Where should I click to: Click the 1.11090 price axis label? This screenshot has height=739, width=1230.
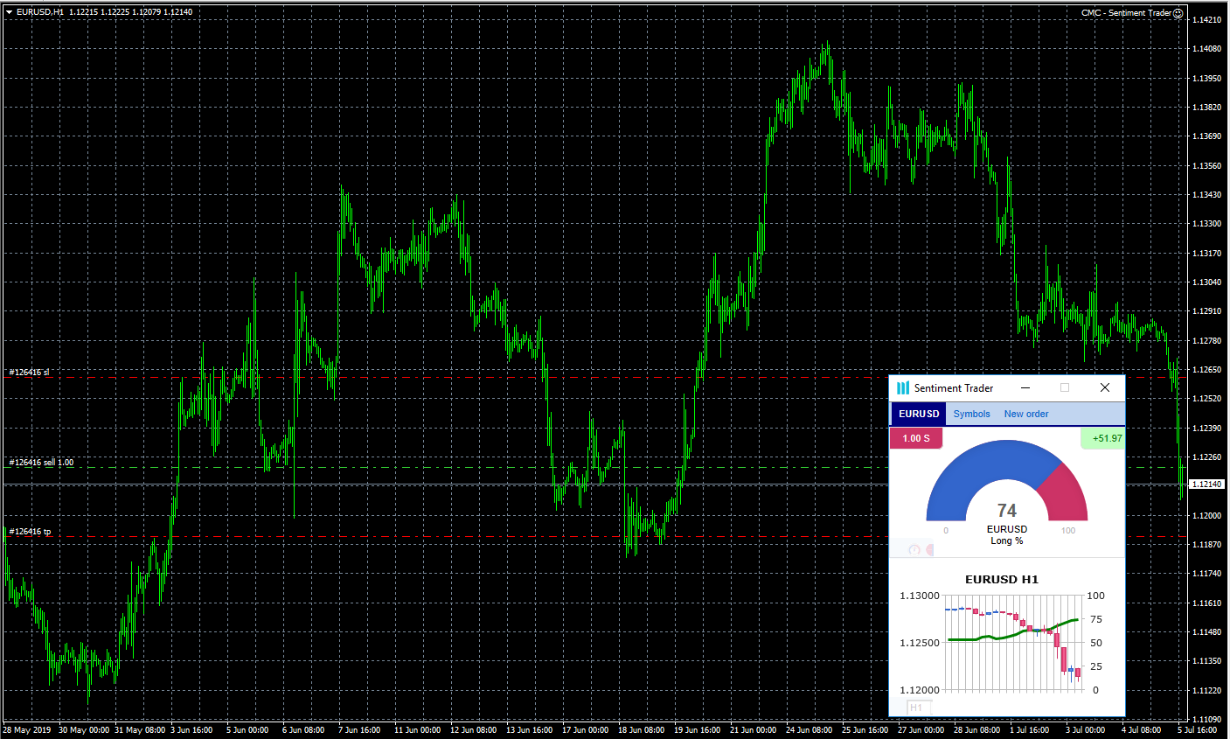1207,719
